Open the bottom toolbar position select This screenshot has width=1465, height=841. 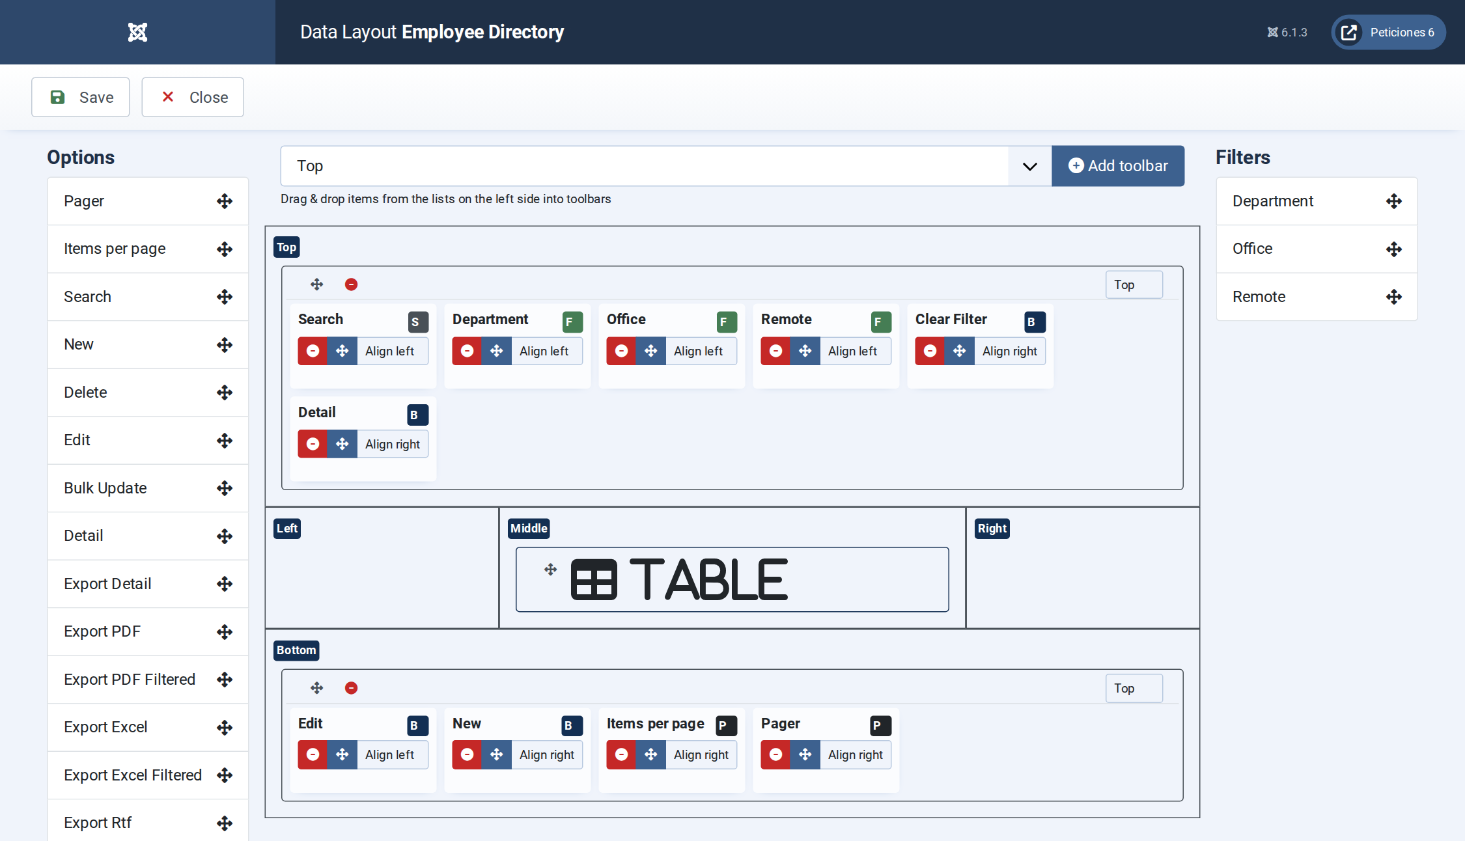(1134, 688)
